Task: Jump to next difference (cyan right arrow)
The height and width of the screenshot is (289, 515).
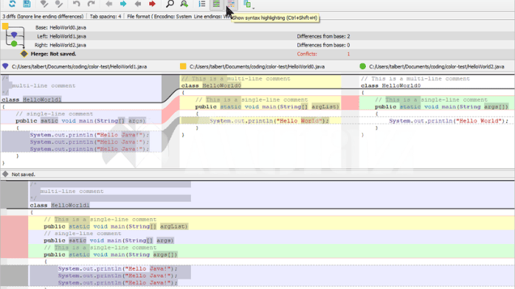Action: point(123,4)
